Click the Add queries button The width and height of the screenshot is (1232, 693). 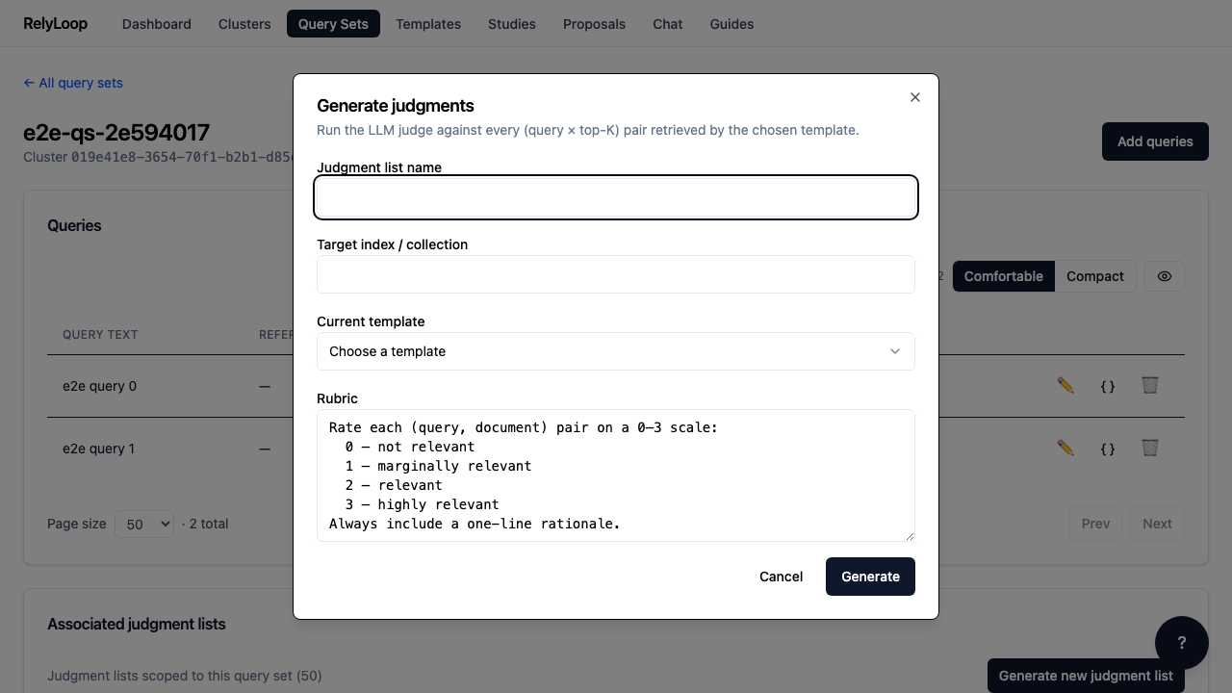(1155, 141)
